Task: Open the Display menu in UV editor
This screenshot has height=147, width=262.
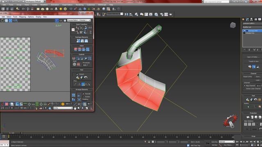Action: [38, 17]
